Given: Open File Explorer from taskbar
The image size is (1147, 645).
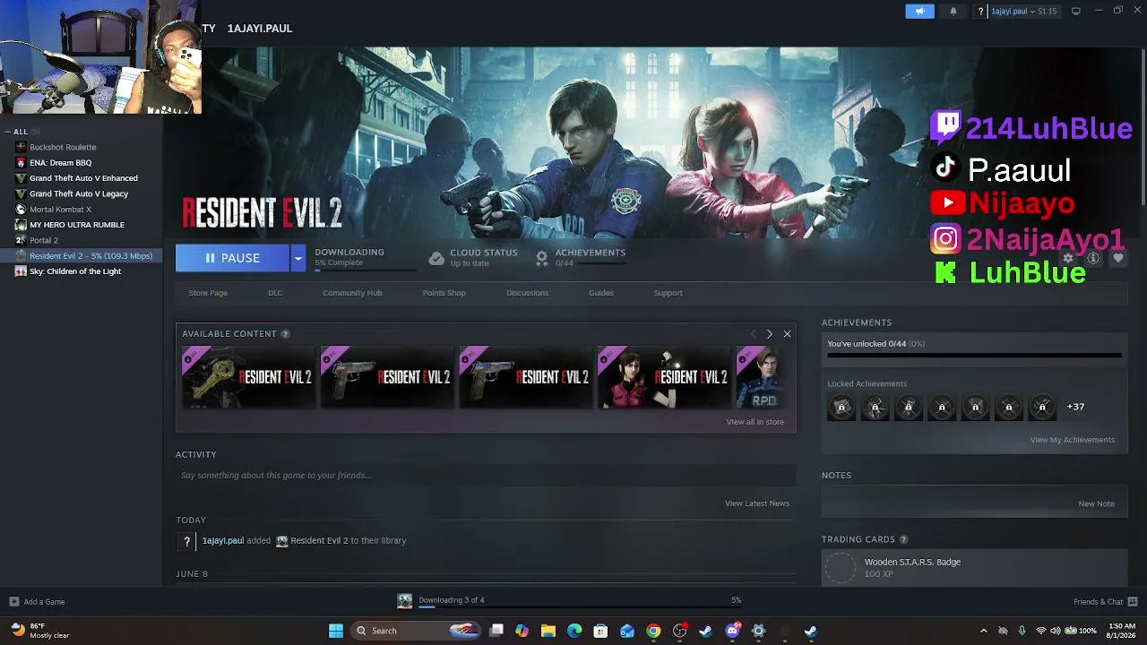Looking at the screenshot, I should pyautogui.click(x=548, y=631).
